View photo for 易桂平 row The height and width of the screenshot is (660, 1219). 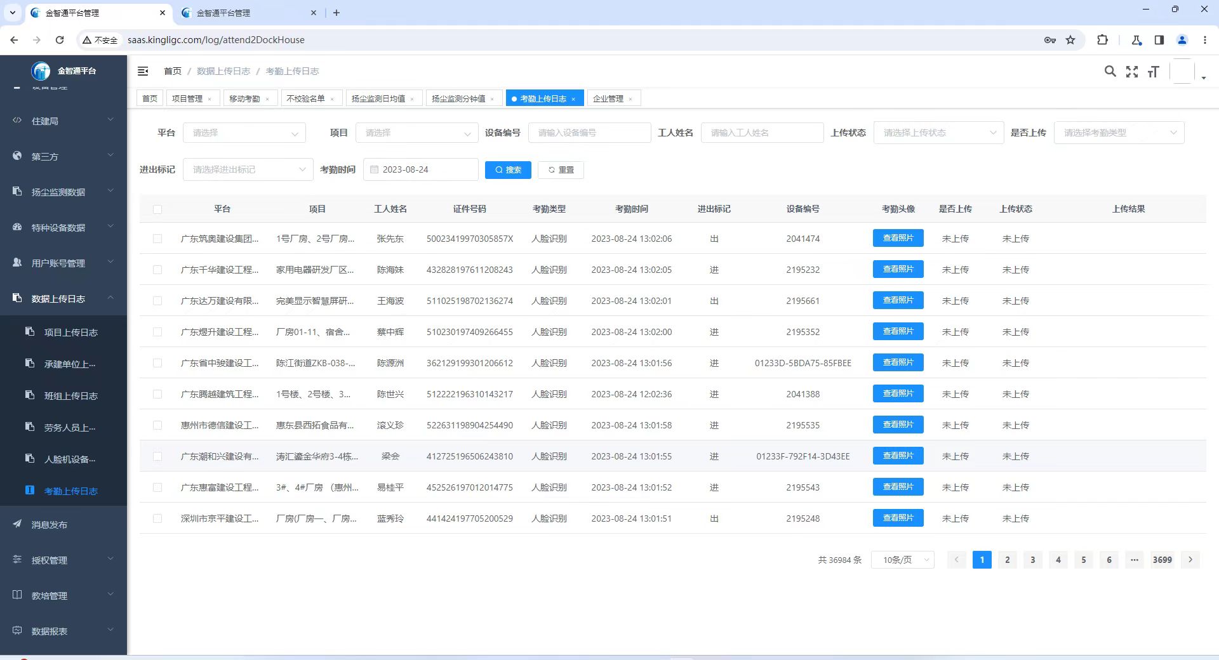(x=898, y=487)
